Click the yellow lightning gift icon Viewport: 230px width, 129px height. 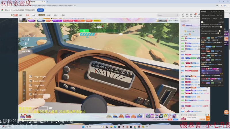[x=165, y=116]
